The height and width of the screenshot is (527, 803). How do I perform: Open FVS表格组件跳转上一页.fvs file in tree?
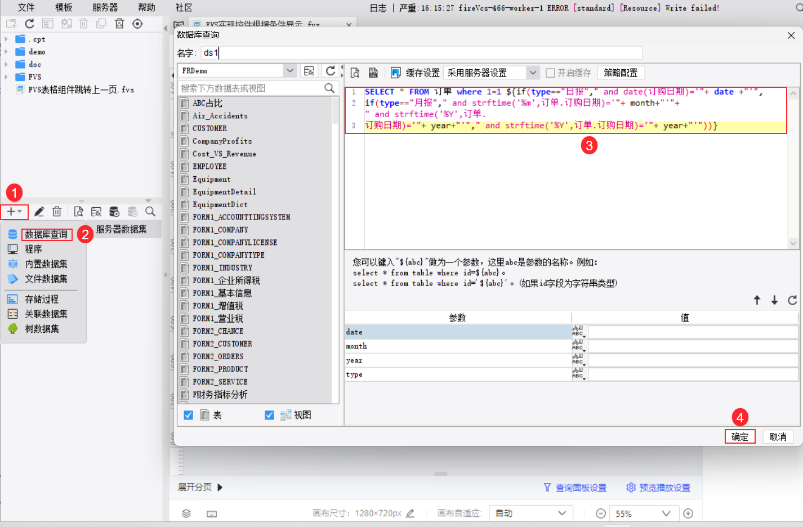pos(81,90)
